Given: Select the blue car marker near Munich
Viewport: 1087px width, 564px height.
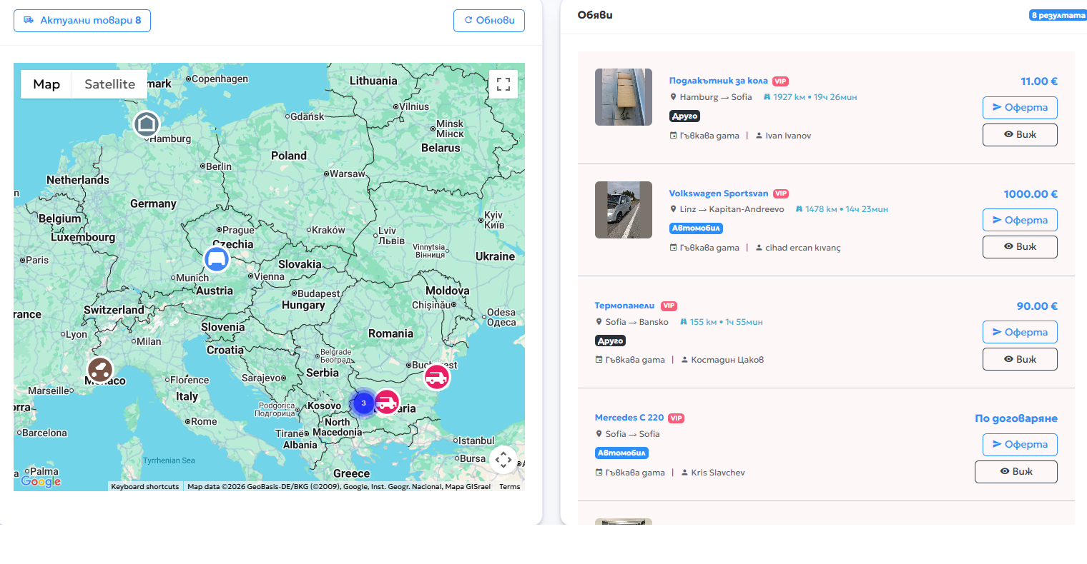Looking at the screenshot, I should pyautogui.click(x=216, y=259).
